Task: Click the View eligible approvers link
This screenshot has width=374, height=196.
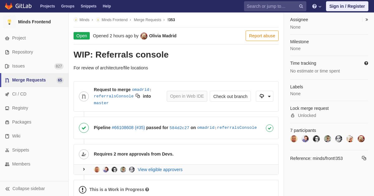Action: tap(160, 170)
